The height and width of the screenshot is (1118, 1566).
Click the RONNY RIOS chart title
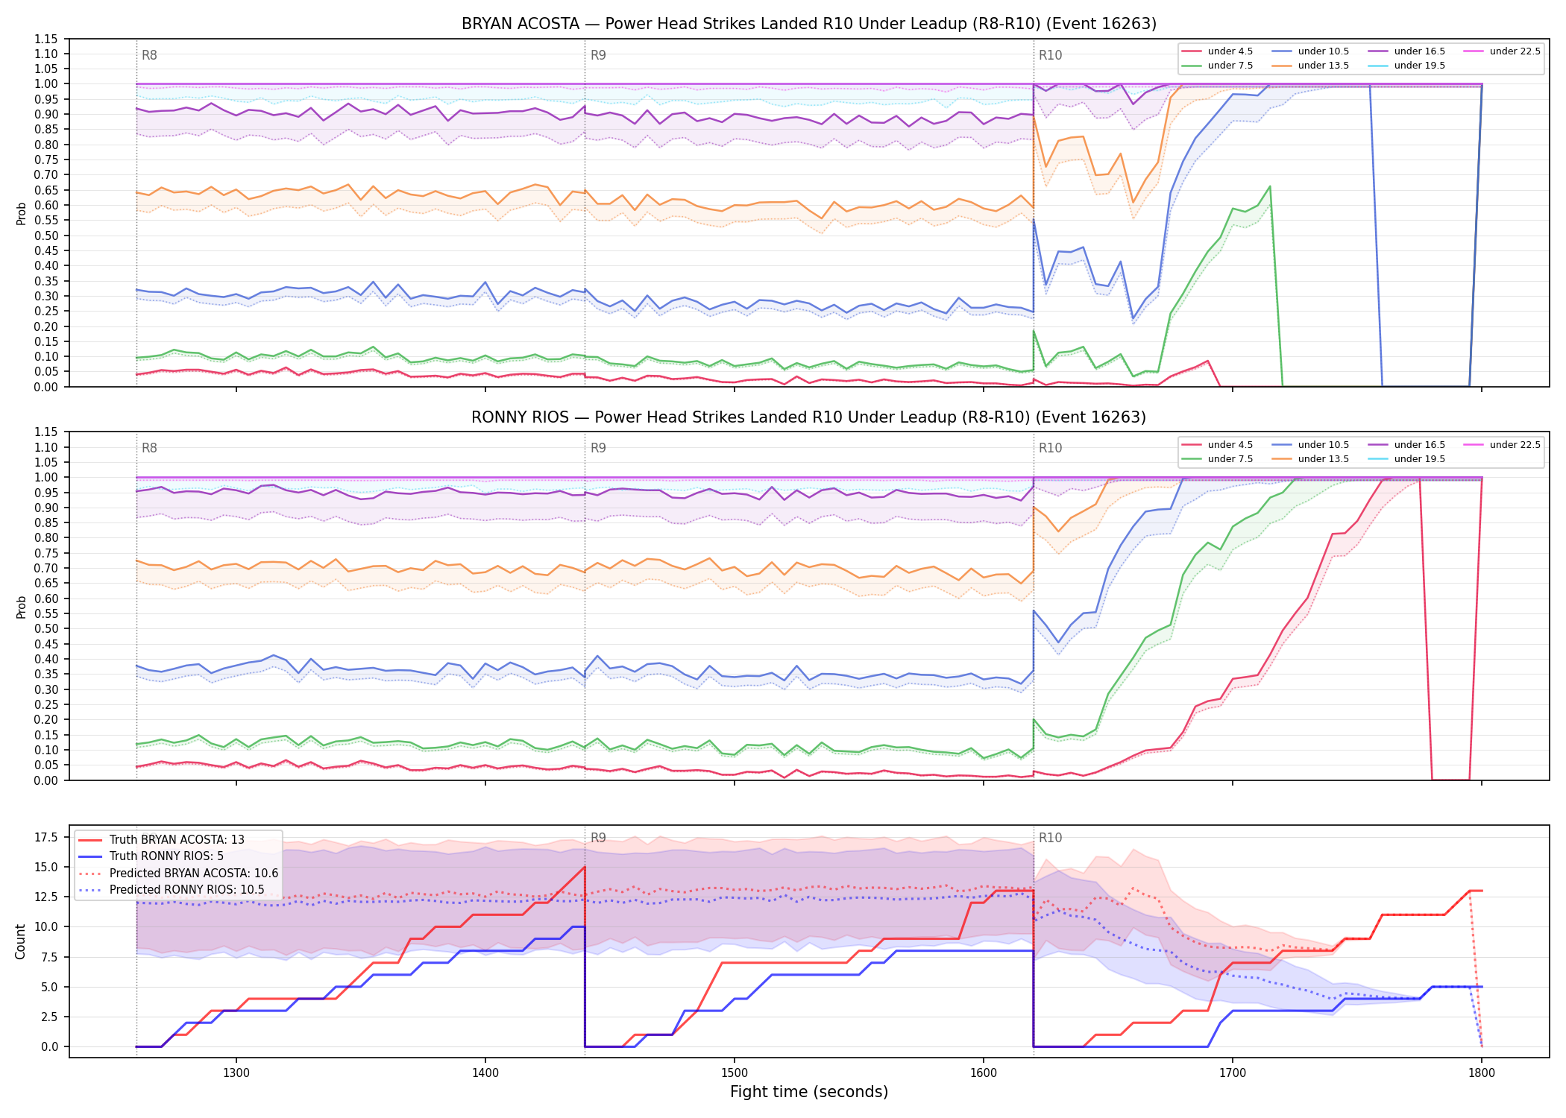809,417
